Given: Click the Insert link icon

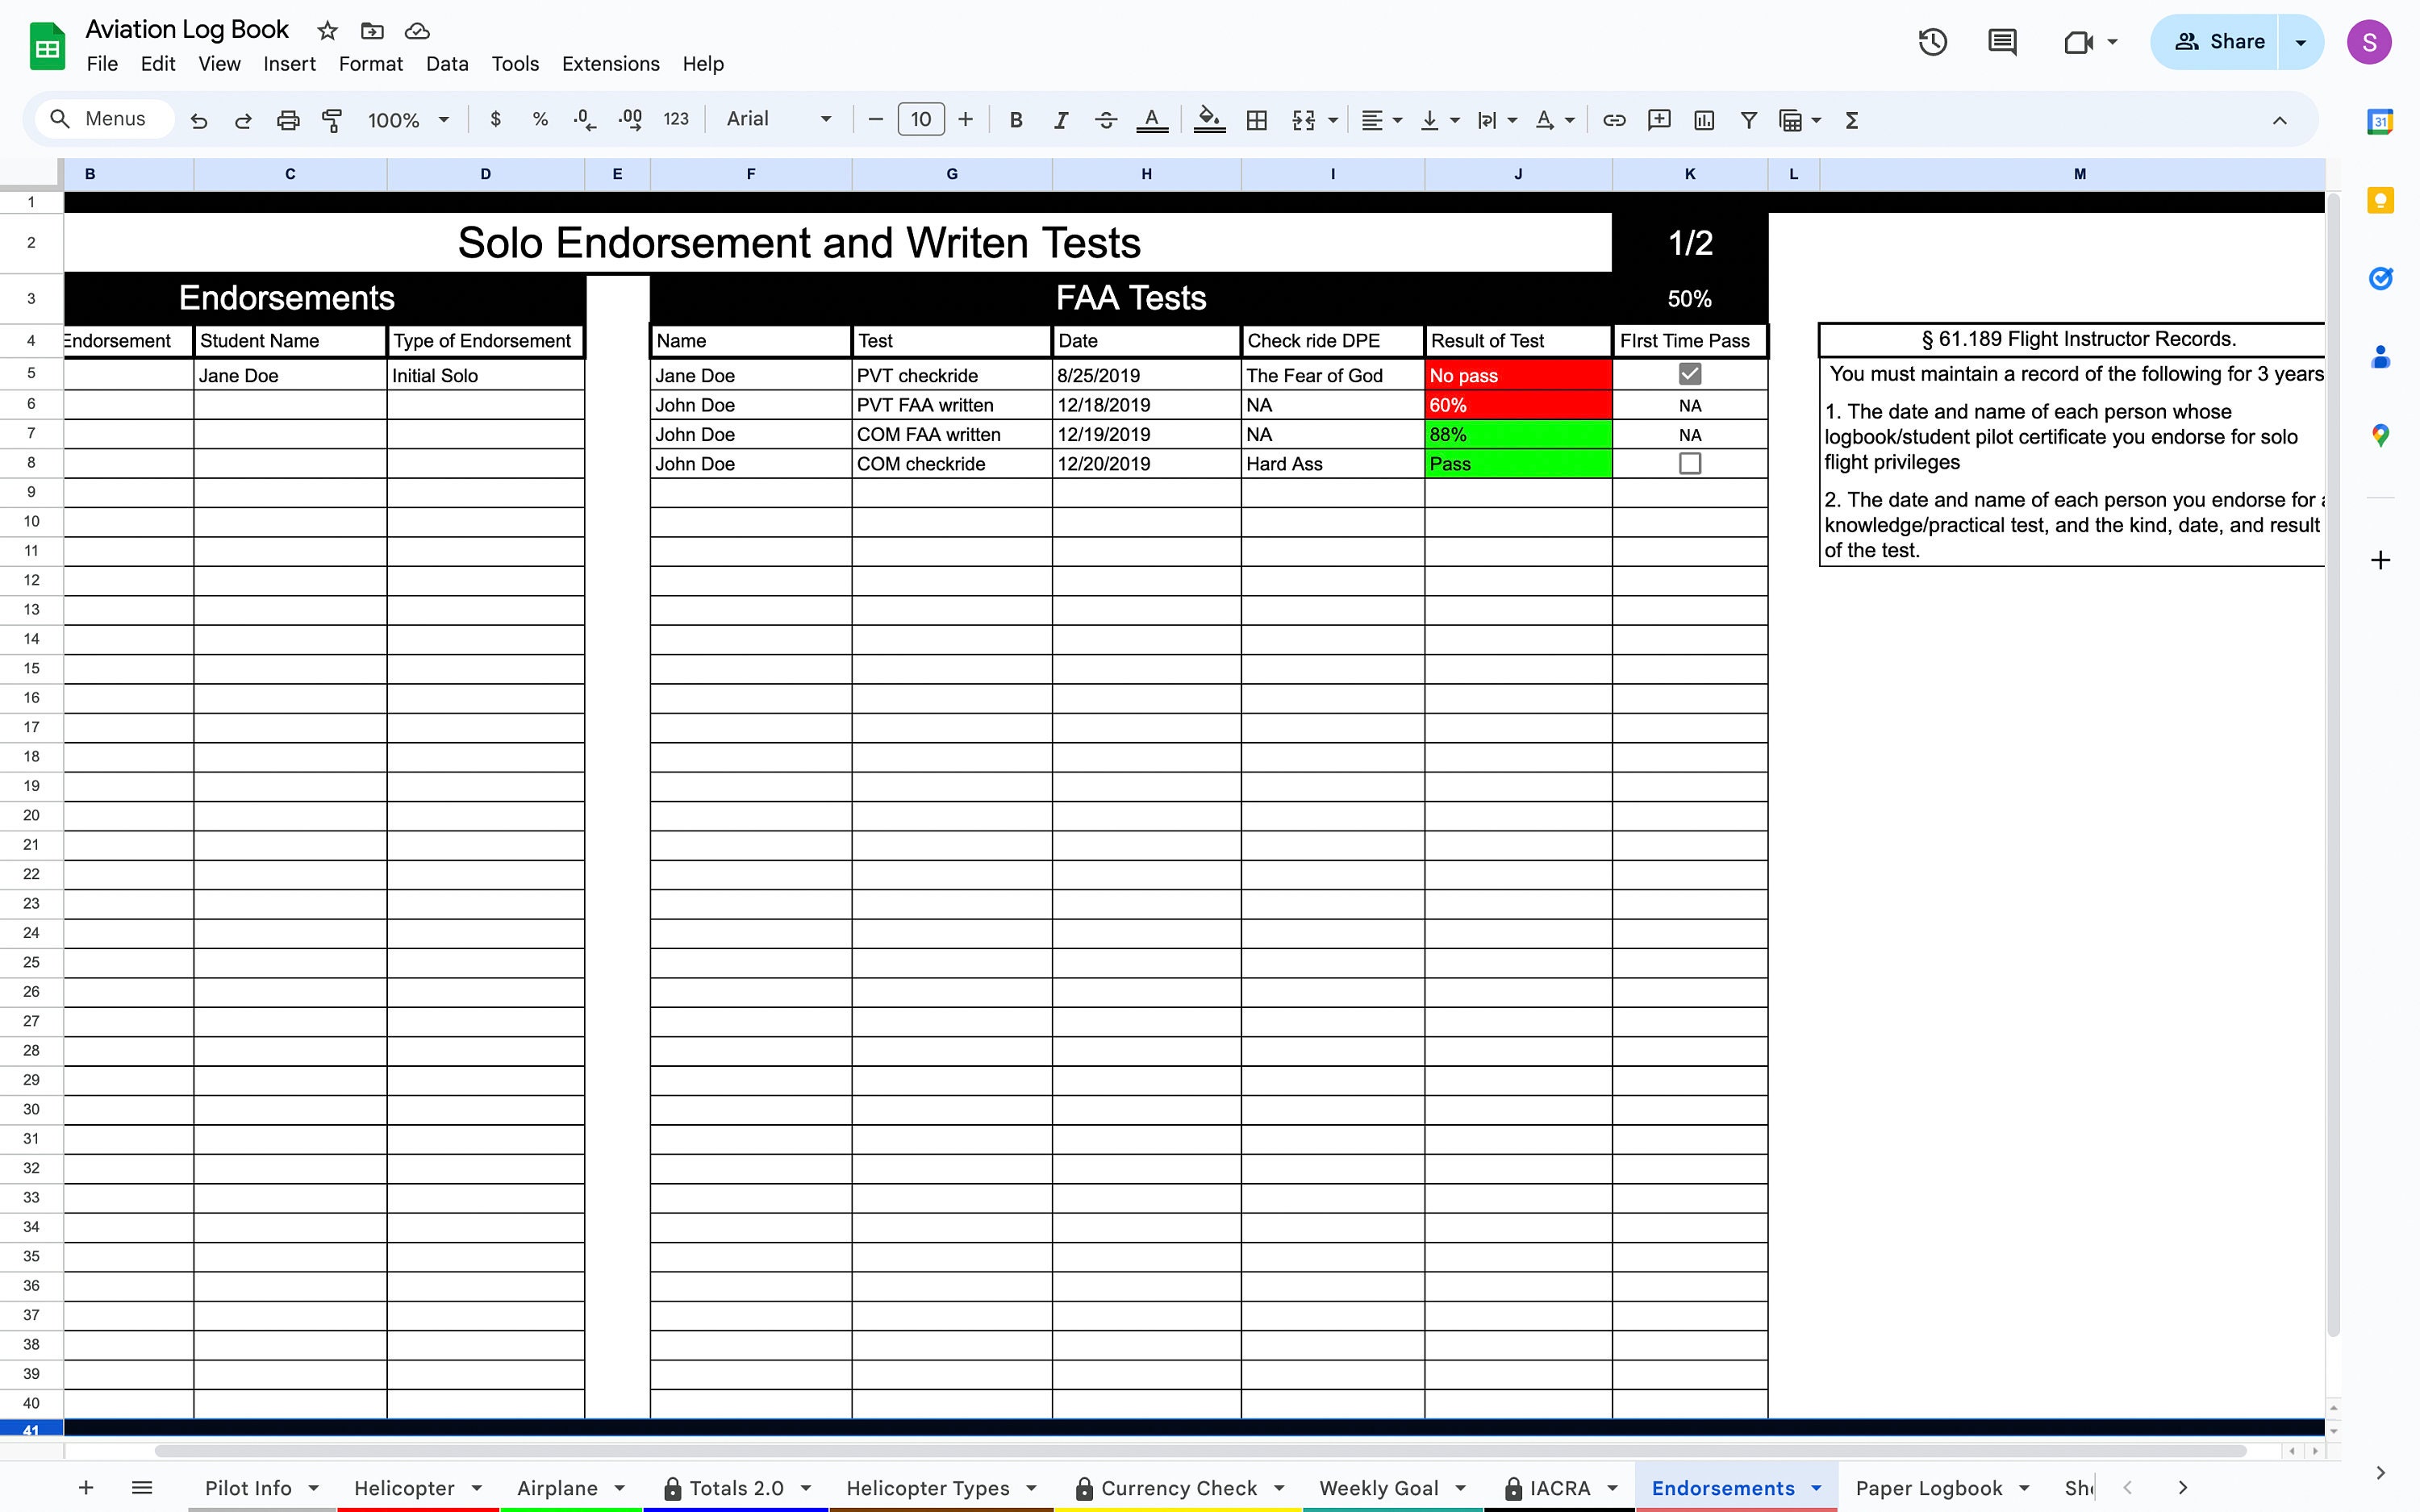Looking at the screenshot, I should coord(1613,119).
